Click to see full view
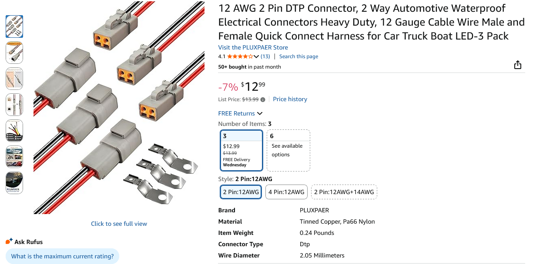Screen dimensions: 533x264 pyautogui.click(x=119, y=223)
